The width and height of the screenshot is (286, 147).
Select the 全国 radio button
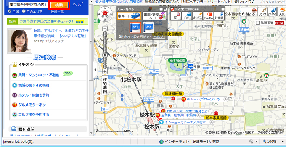click(x=10, y=11)
